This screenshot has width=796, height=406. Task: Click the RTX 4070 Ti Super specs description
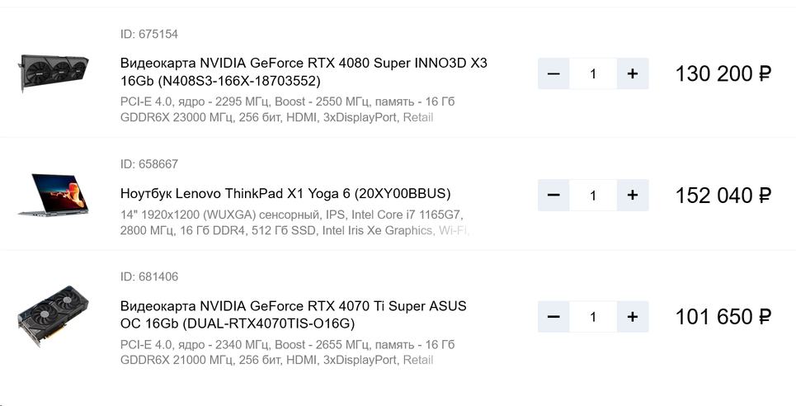coord(287,352)
